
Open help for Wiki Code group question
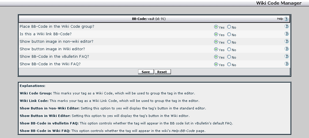pos(287,26)
